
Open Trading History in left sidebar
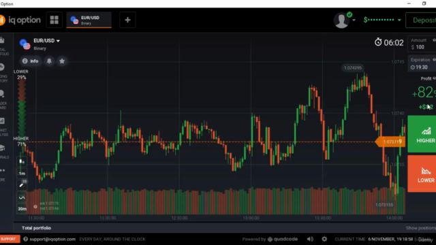pyautogui.click(x=3, y=73)
